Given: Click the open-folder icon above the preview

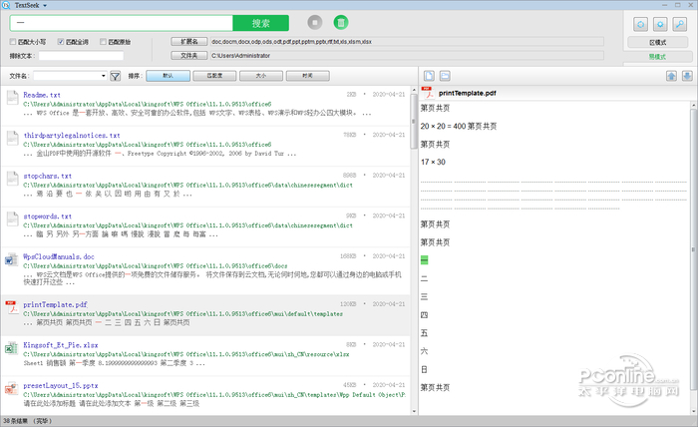Looking at the screenshot, I should 445,76.
